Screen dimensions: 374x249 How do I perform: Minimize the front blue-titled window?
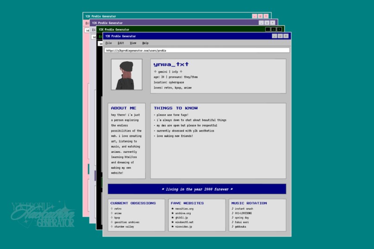tap(274, 36)
